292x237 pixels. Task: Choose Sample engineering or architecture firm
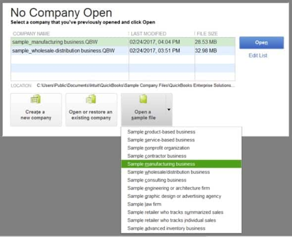(181, 188)
